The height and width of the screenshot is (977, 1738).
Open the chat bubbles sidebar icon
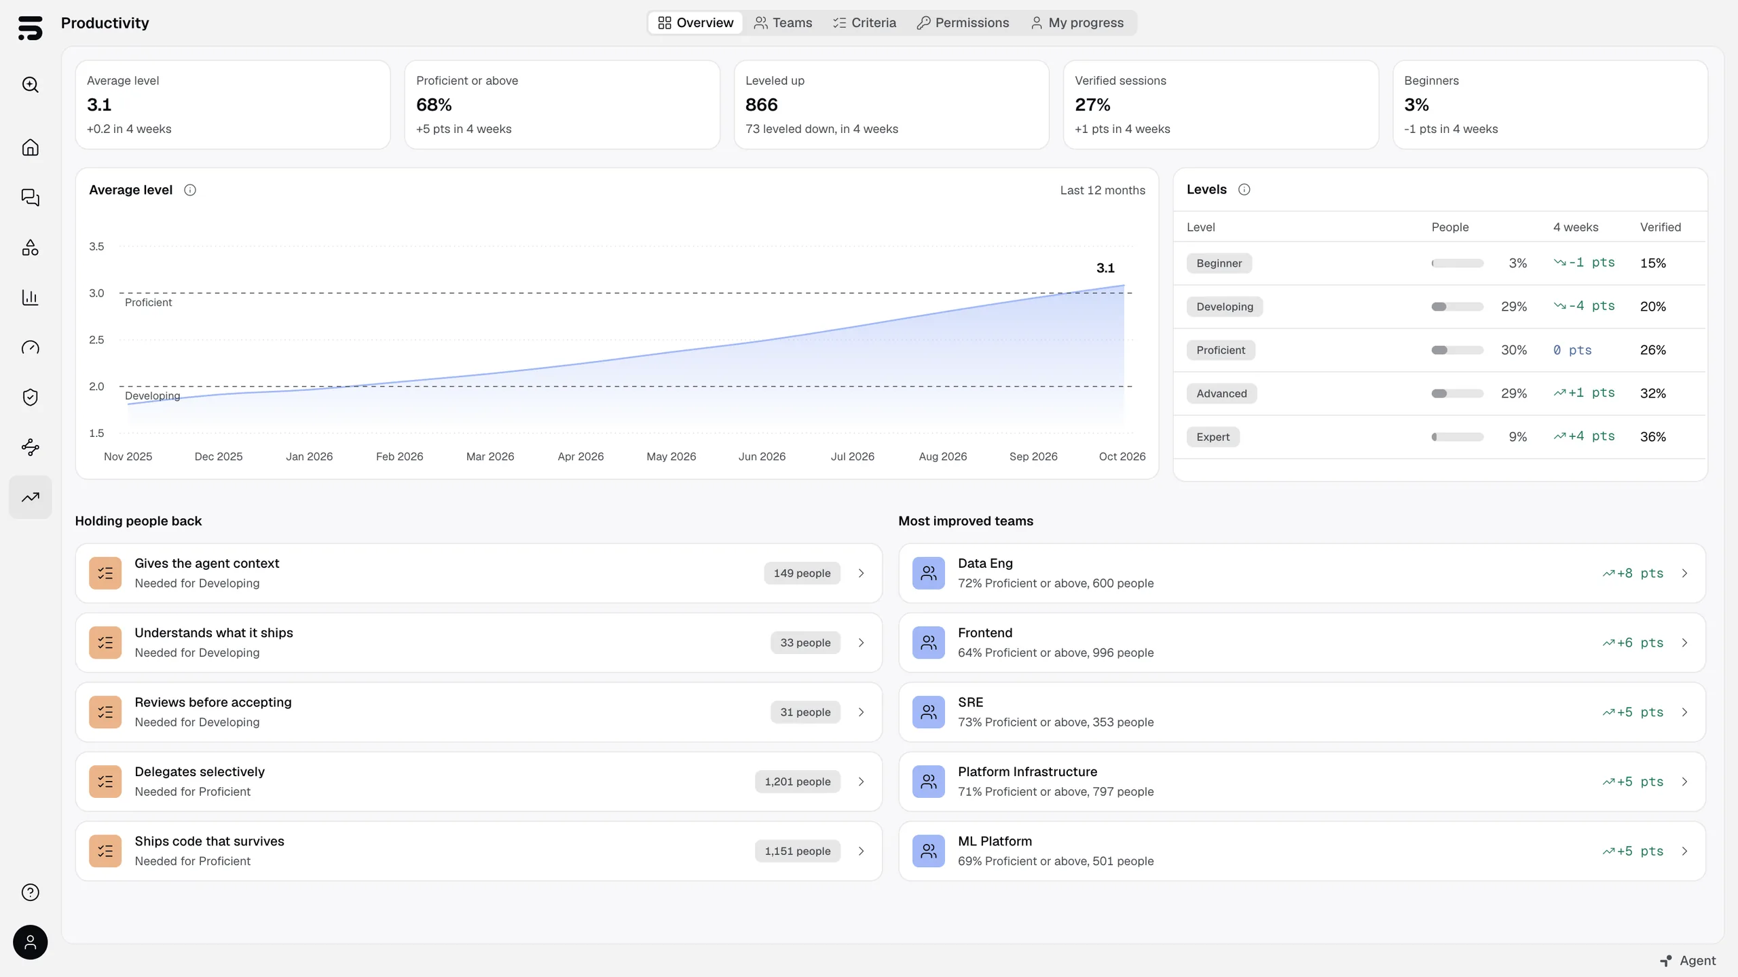click(30, 197)
